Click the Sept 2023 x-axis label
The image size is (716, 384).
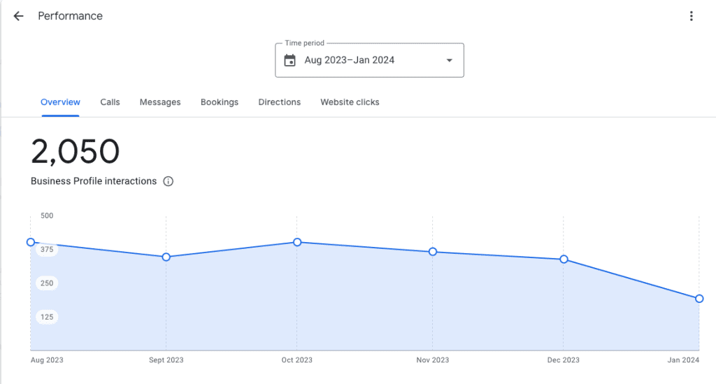166,360
